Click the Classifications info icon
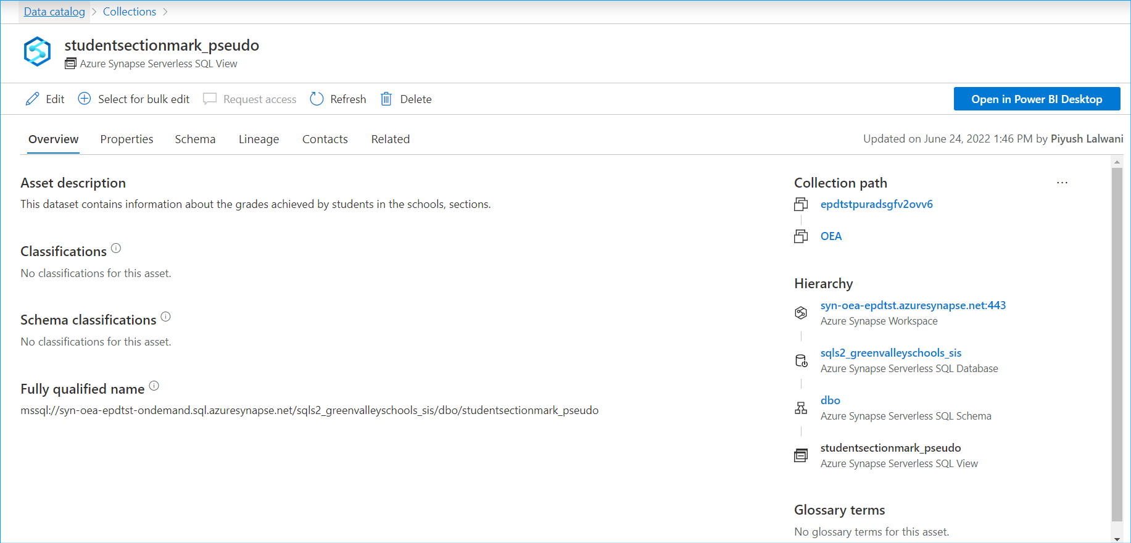The image size is (1131, 543). point(116,248)
